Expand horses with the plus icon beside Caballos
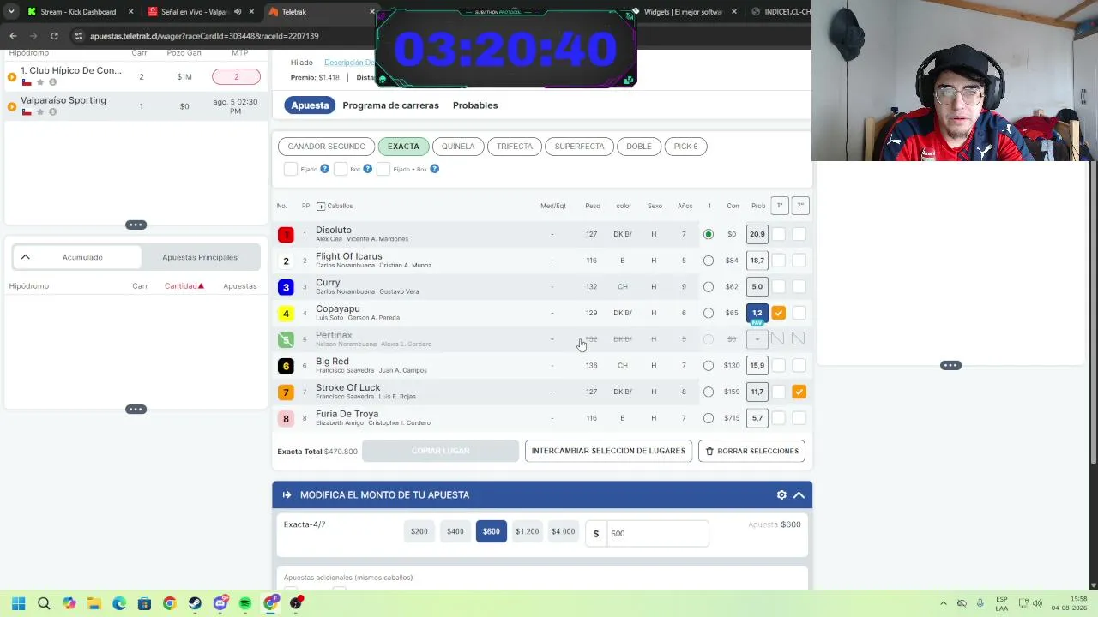The image size is (1098, 617). point(321,206)
